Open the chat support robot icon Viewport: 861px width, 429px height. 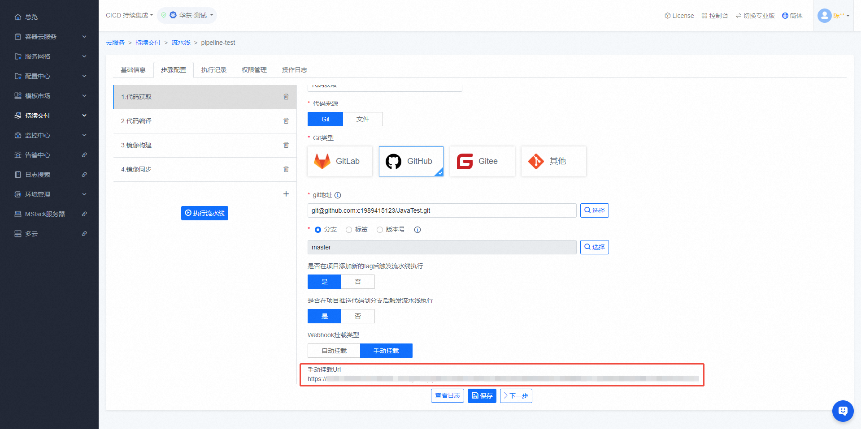point(843,411)
